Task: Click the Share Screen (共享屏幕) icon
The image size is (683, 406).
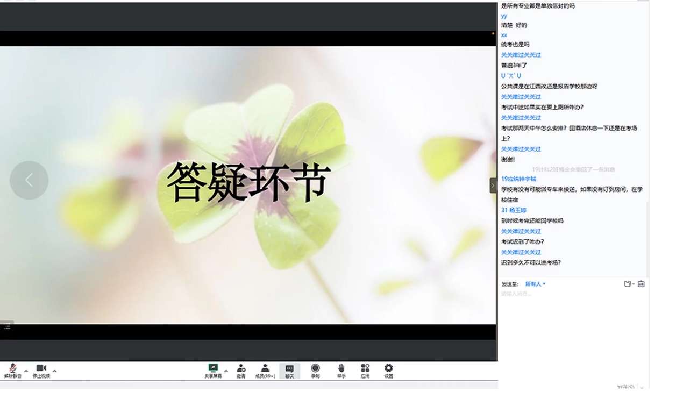Action: point(213,369)
